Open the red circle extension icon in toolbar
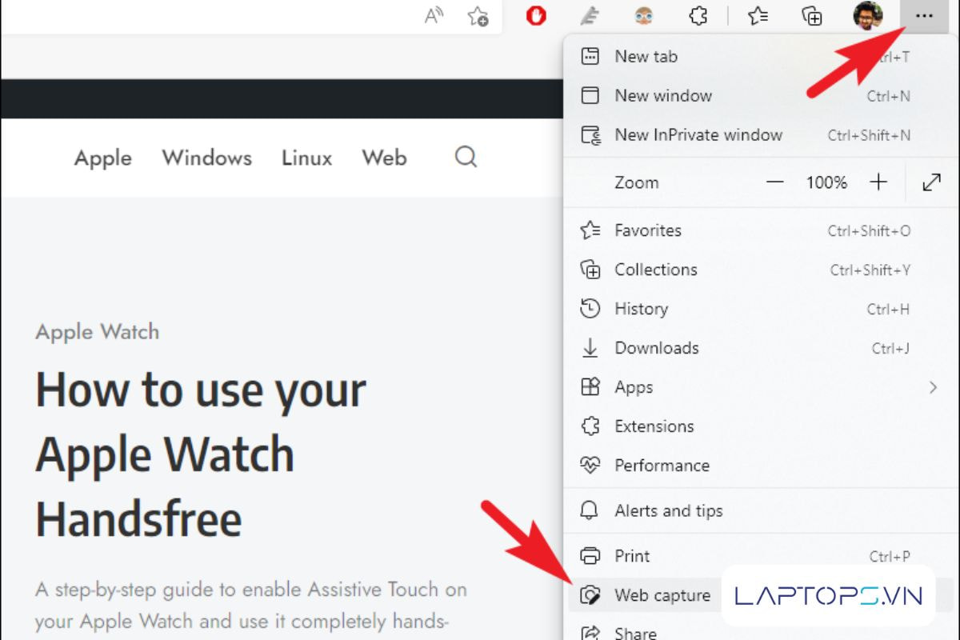The image size is (960, 640). (536, 16)
